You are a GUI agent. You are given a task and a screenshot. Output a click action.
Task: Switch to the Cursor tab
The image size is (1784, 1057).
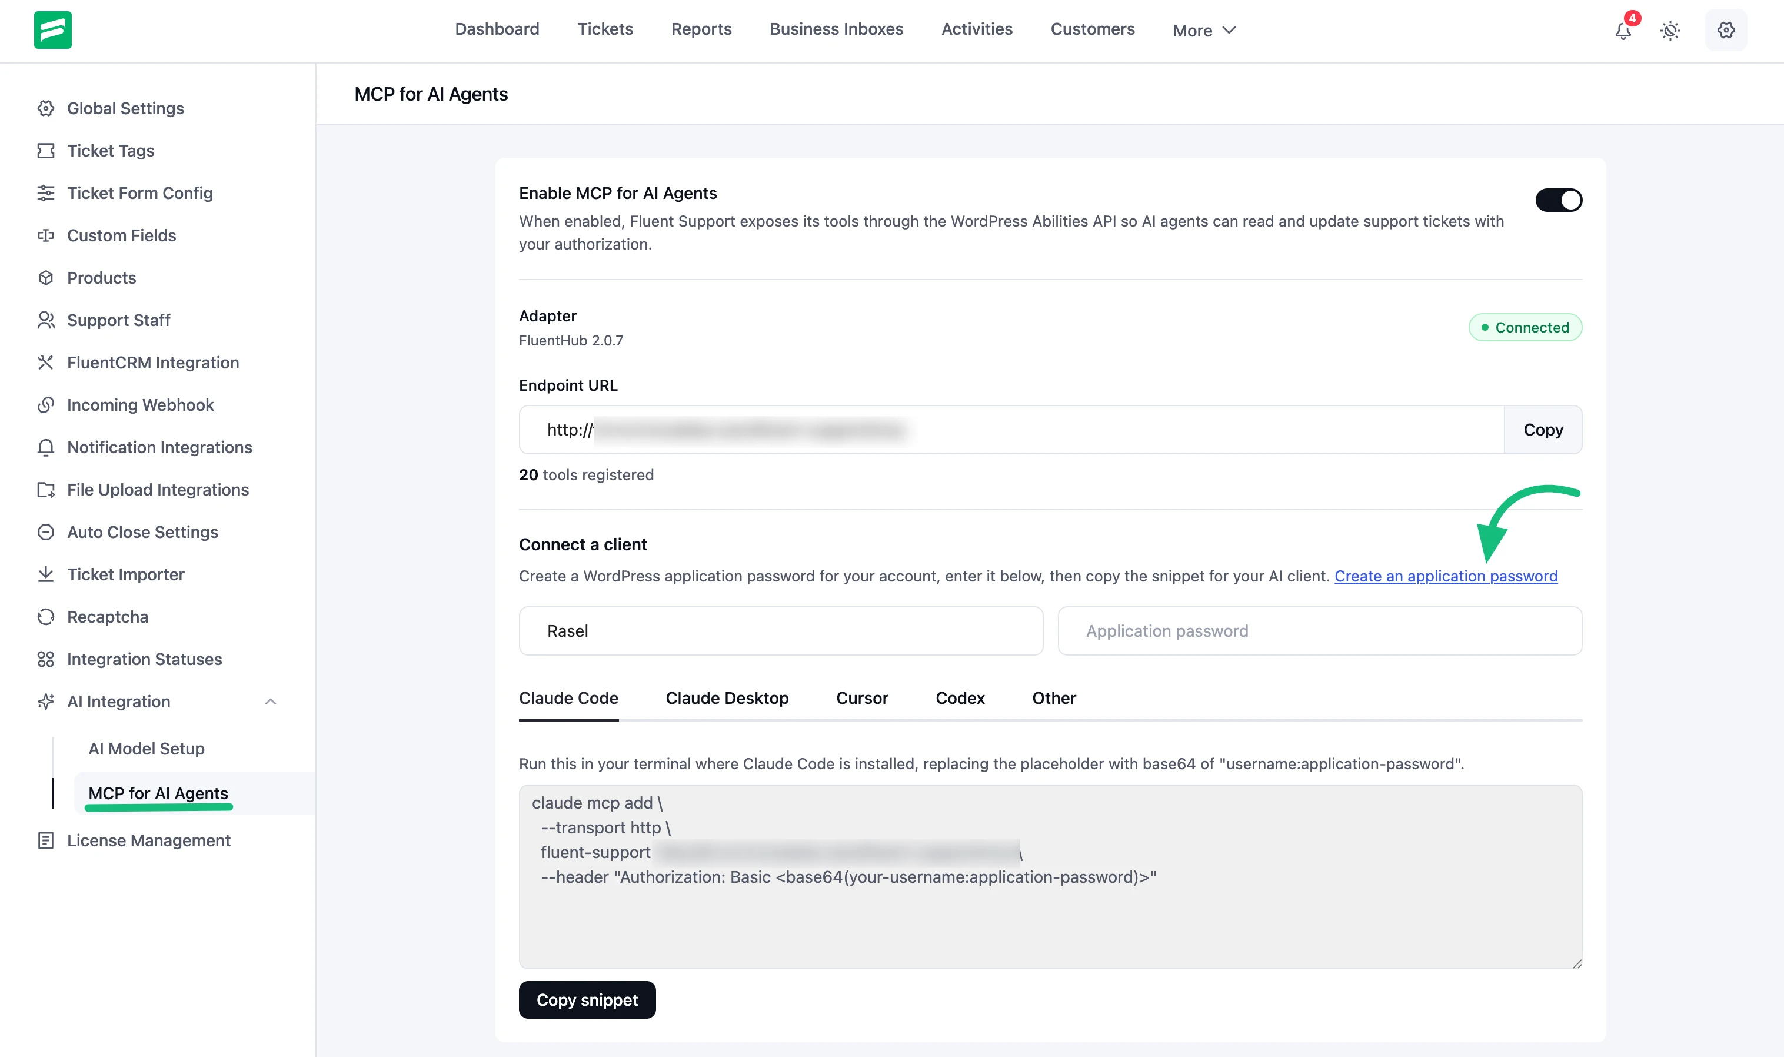[861, 698]
